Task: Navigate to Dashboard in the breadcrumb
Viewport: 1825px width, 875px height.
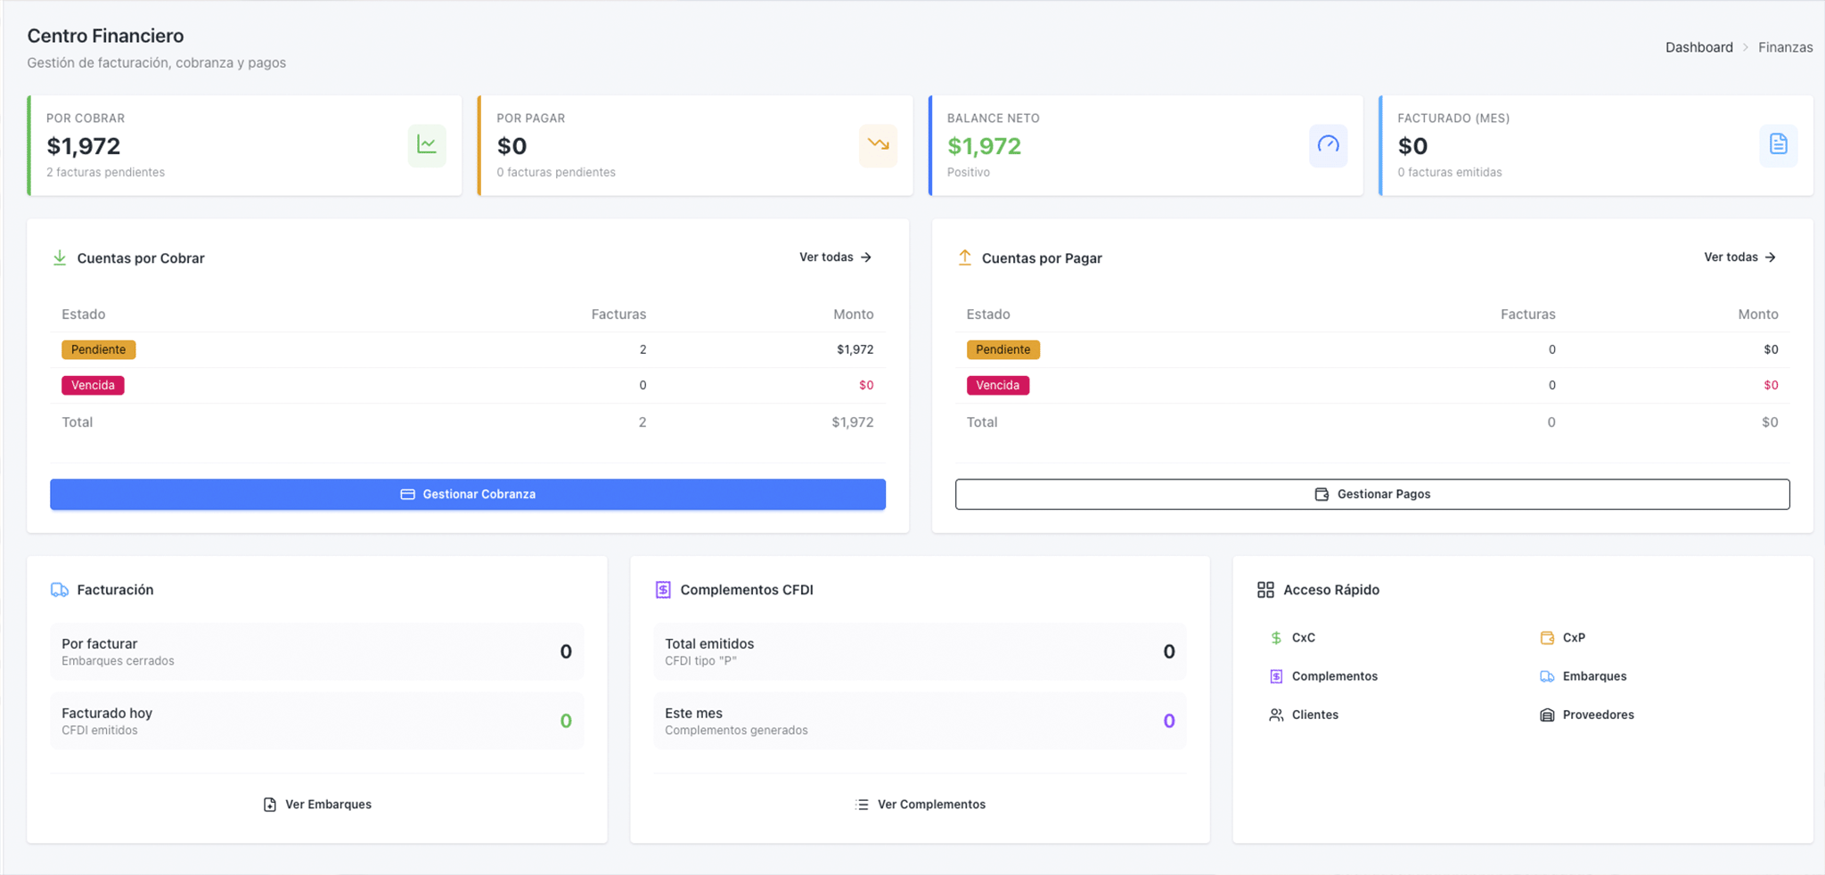Action: (x=1698, y=47)
